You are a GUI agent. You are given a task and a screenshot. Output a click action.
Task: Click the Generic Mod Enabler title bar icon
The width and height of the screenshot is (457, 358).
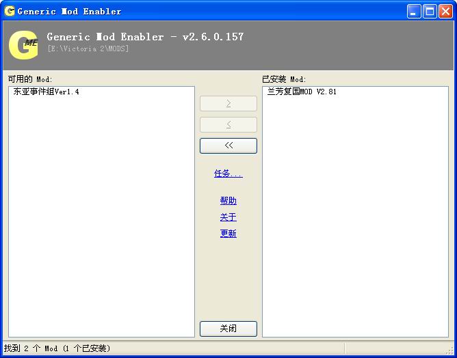click(10, 11)
